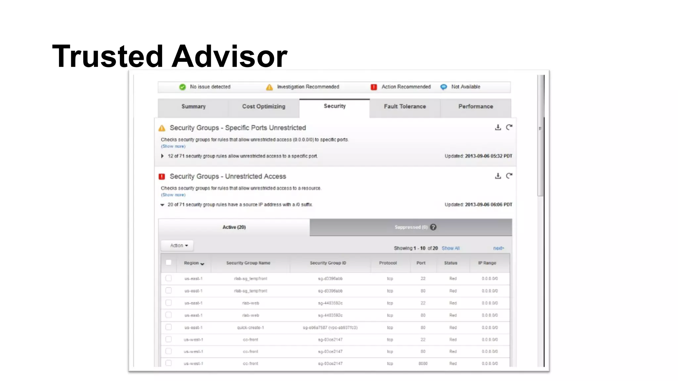Click the Suppressed tab help question icon
Image resolution: width=678 pixels, height=381 pixels.
(433, 227)
